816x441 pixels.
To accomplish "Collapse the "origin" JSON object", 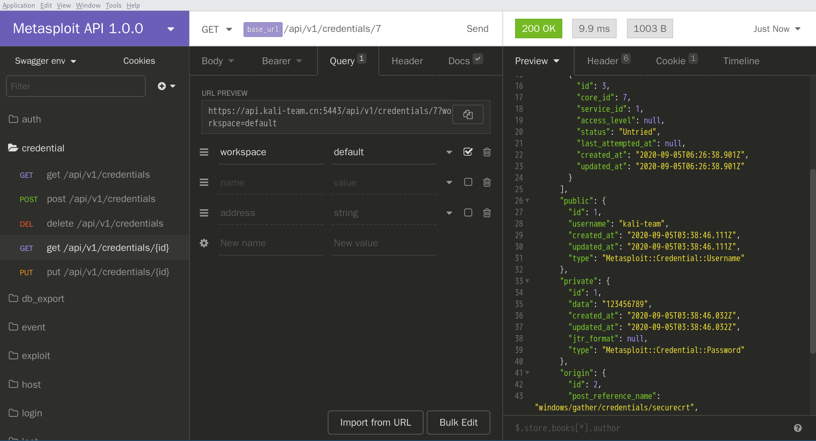I will coord(527,373).
